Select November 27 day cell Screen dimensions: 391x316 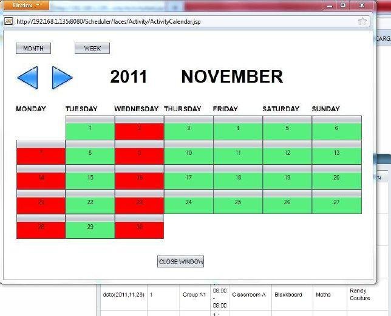coord(336,202)
